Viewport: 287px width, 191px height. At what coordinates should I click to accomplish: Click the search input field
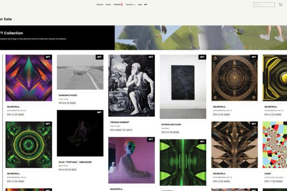(x=264, y=5)
